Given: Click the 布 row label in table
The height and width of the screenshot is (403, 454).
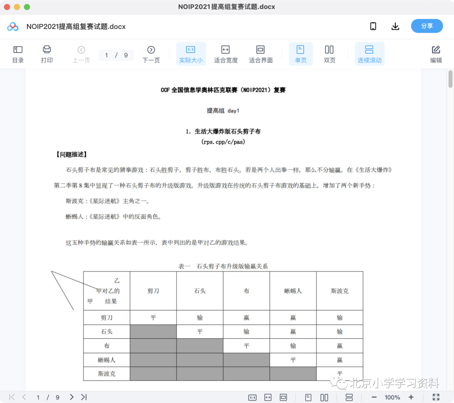Looking at the screenshot, I should [106, 346].
